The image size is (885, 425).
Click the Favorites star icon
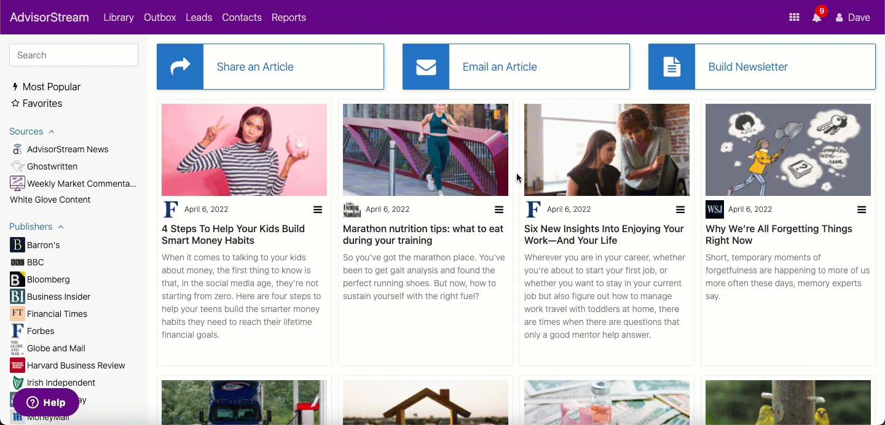(x=15, y=103)
